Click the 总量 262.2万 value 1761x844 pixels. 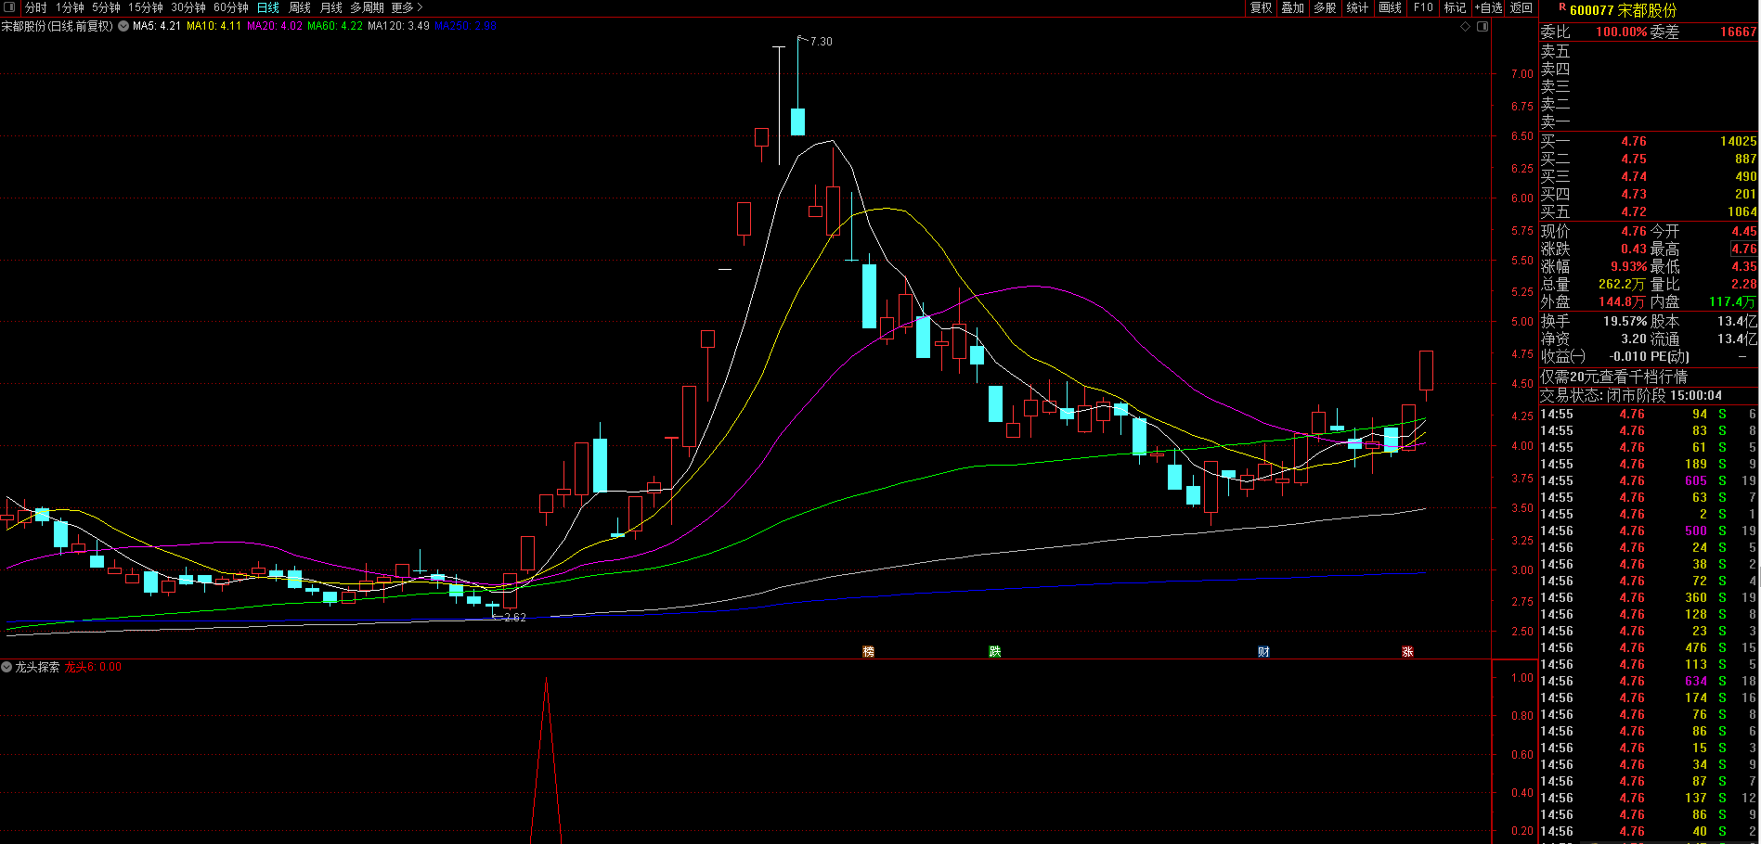tap(1622, 284)
